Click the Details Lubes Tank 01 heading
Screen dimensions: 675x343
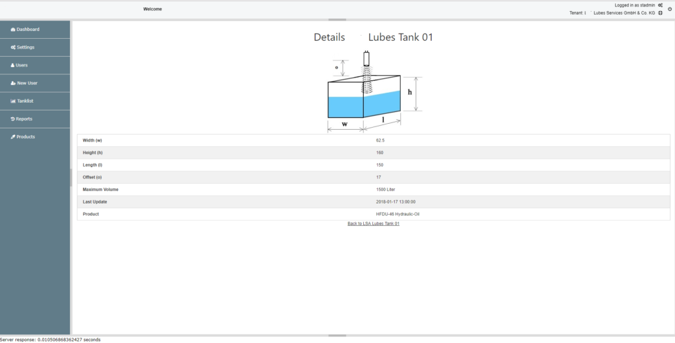click(373, 38)
